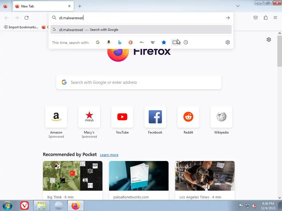This screenshot has height=211, width=282.
Task: Click the muted volume tray icon
Action: [x=254, y=206]
